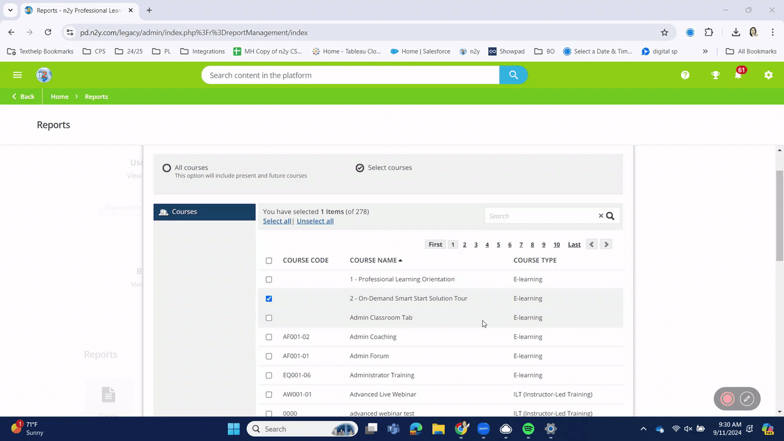Viewport: 784px width, 441px height.
Task: Open the Courses side tab
Action: point(205,212)
